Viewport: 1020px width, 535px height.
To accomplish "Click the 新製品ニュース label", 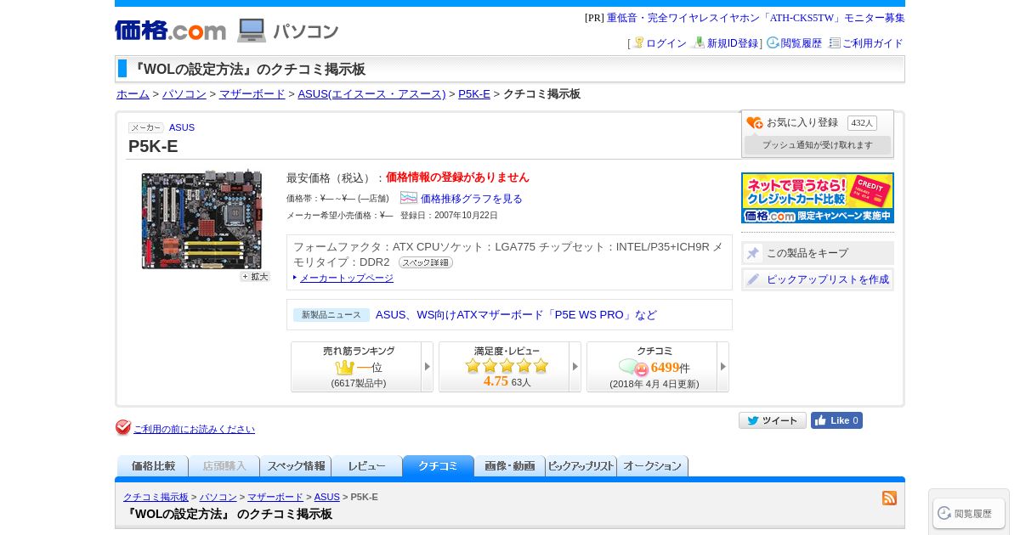I will click(331, 315).
